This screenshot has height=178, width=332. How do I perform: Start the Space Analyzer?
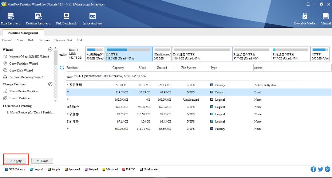pos(92,19)
